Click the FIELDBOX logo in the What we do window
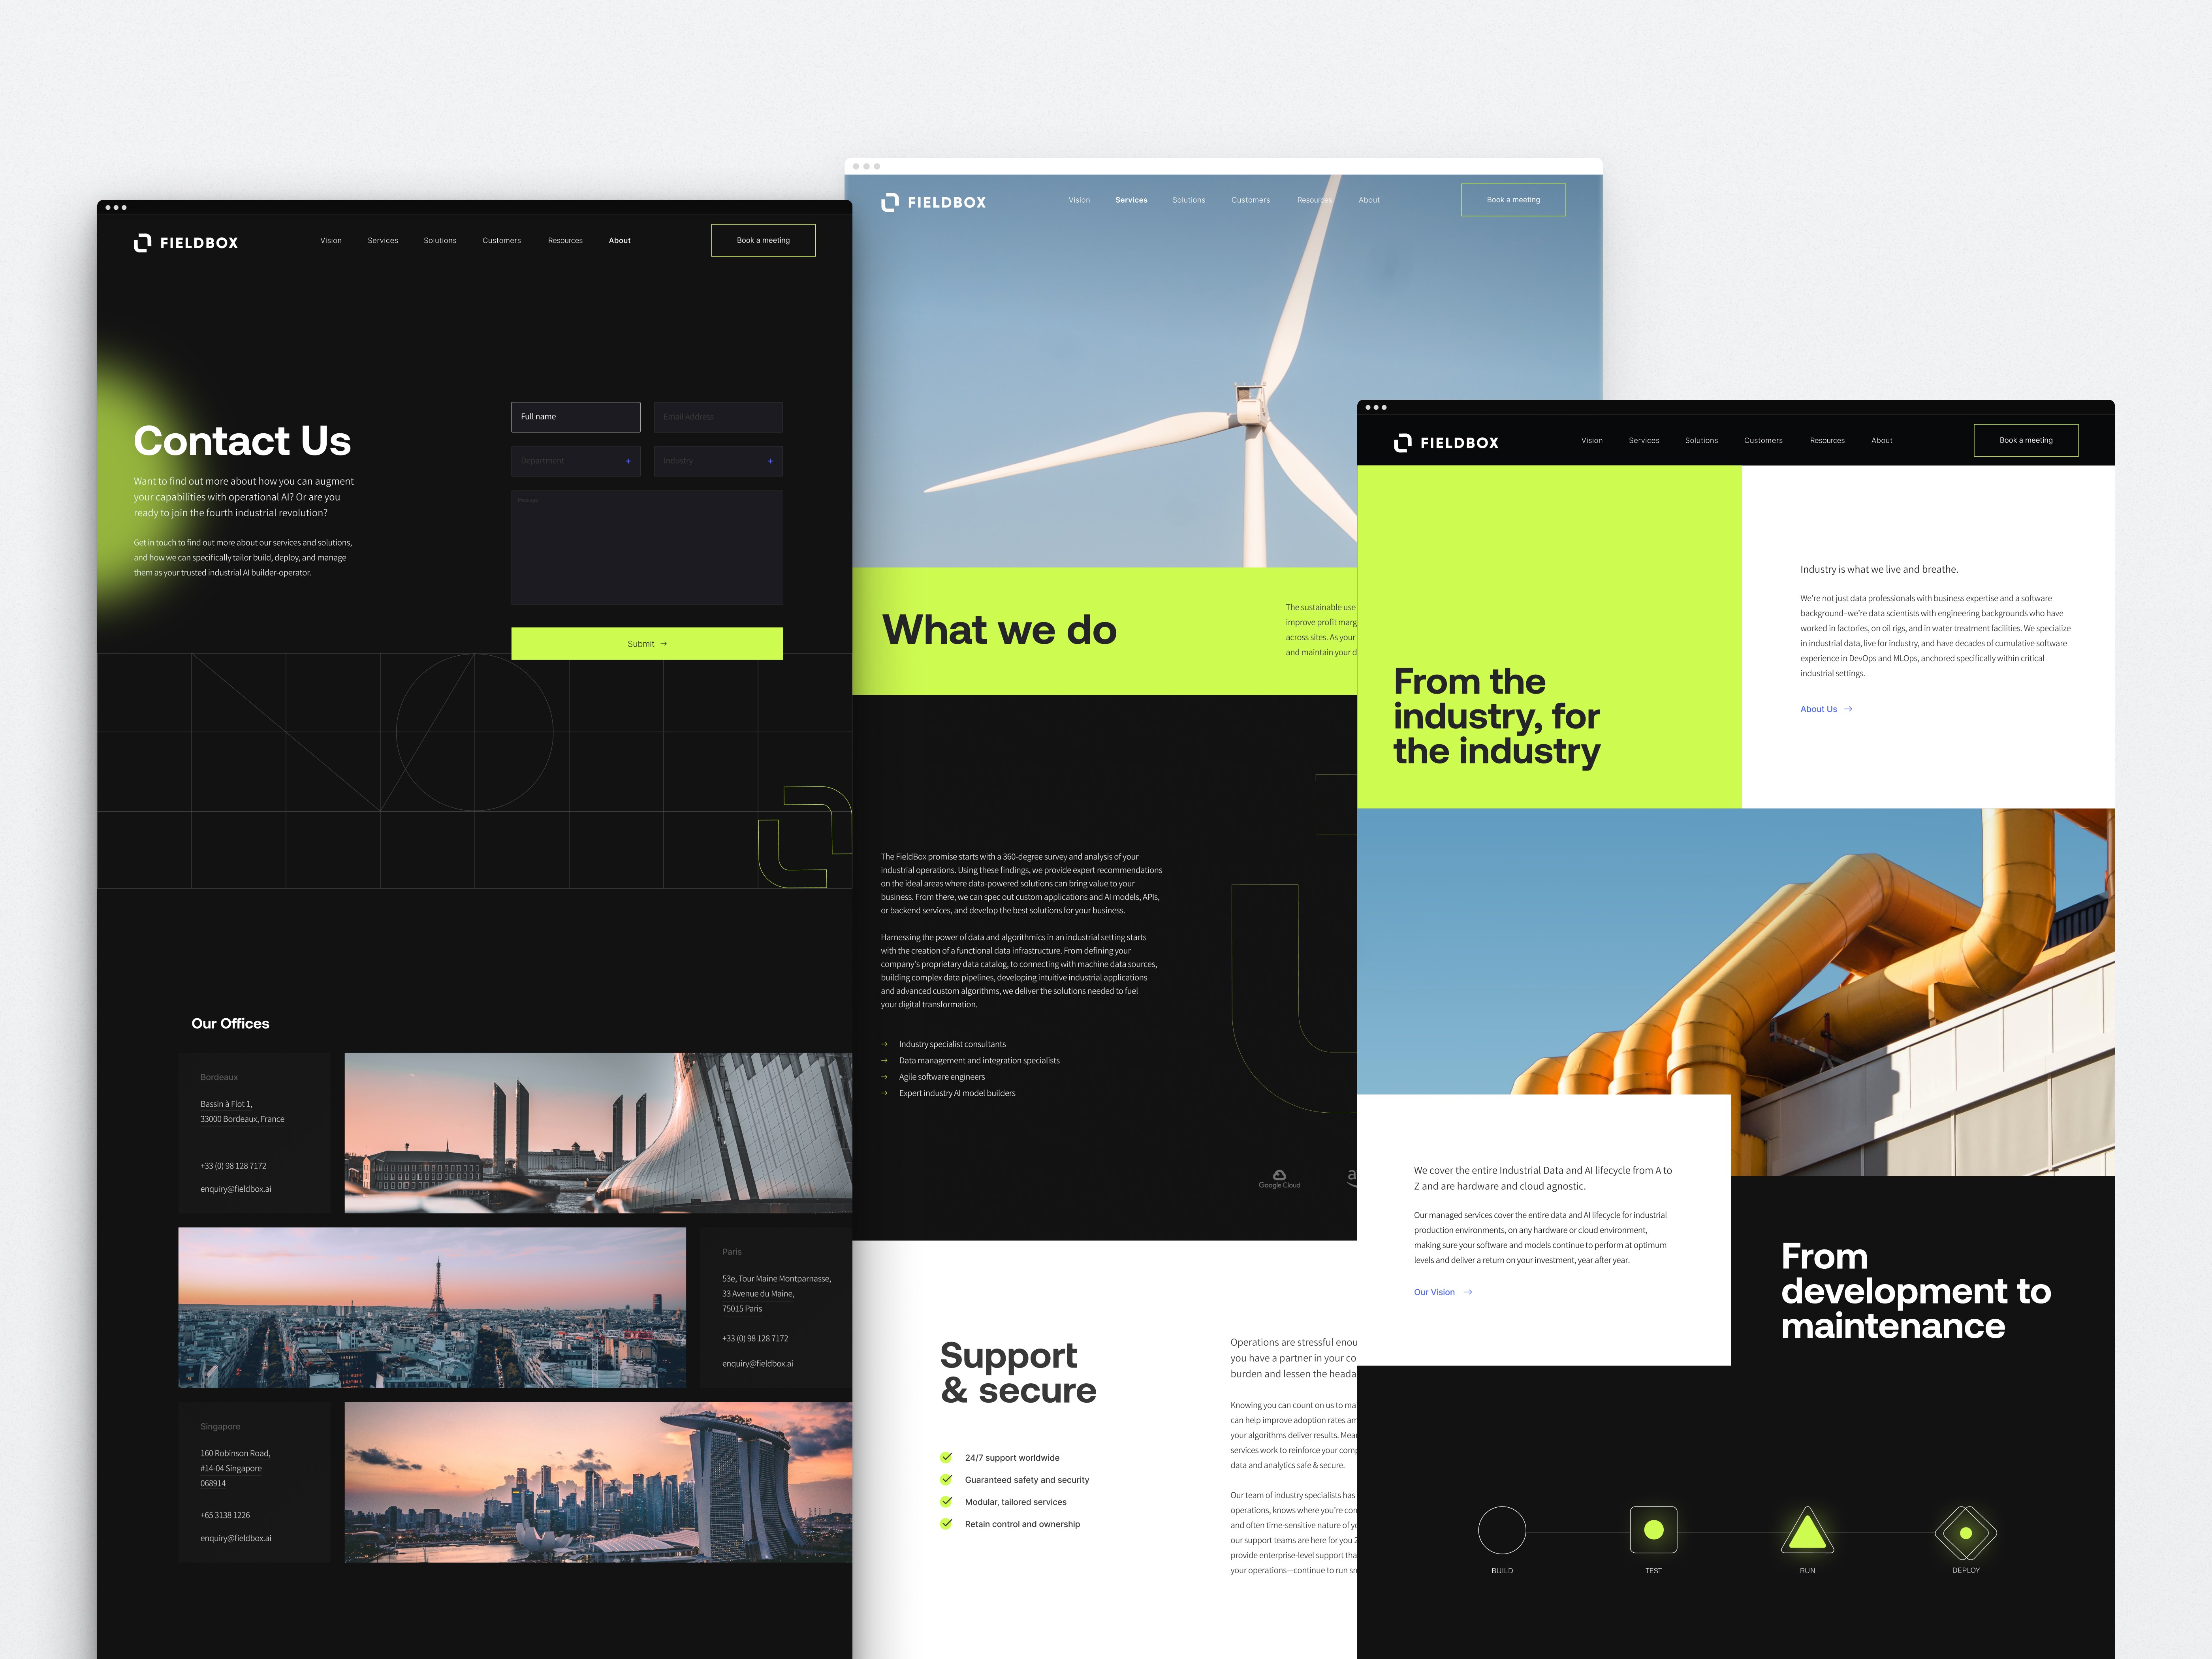This screenshot has width=2212, height=1659. pos(933,202)
